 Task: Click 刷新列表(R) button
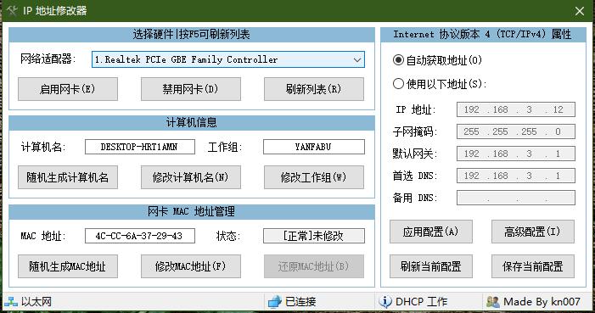pyautogui.click(x=314, y=89)
